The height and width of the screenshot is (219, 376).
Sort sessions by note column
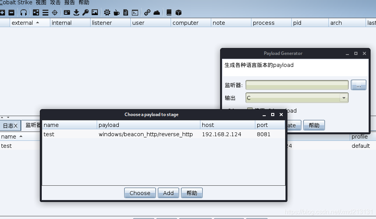tap(231, 23)
